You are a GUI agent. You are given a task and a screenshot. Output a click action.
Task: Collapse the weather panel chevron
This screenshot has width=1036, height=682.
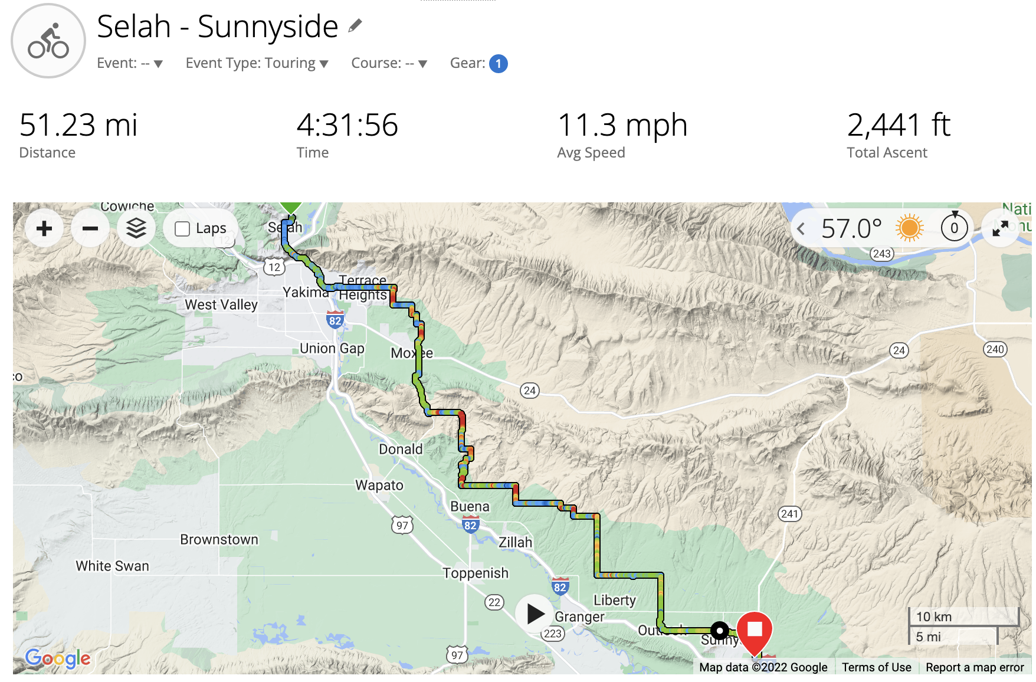801,229
